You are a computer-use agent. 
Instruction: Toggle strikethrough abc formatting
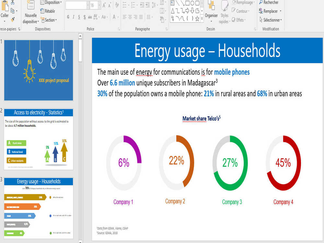(x=90, y=17)
